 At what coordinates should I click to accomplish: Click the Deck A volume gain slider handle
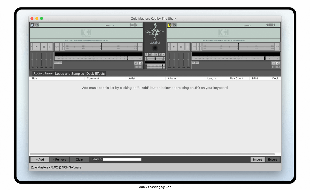tap(127, 58)
